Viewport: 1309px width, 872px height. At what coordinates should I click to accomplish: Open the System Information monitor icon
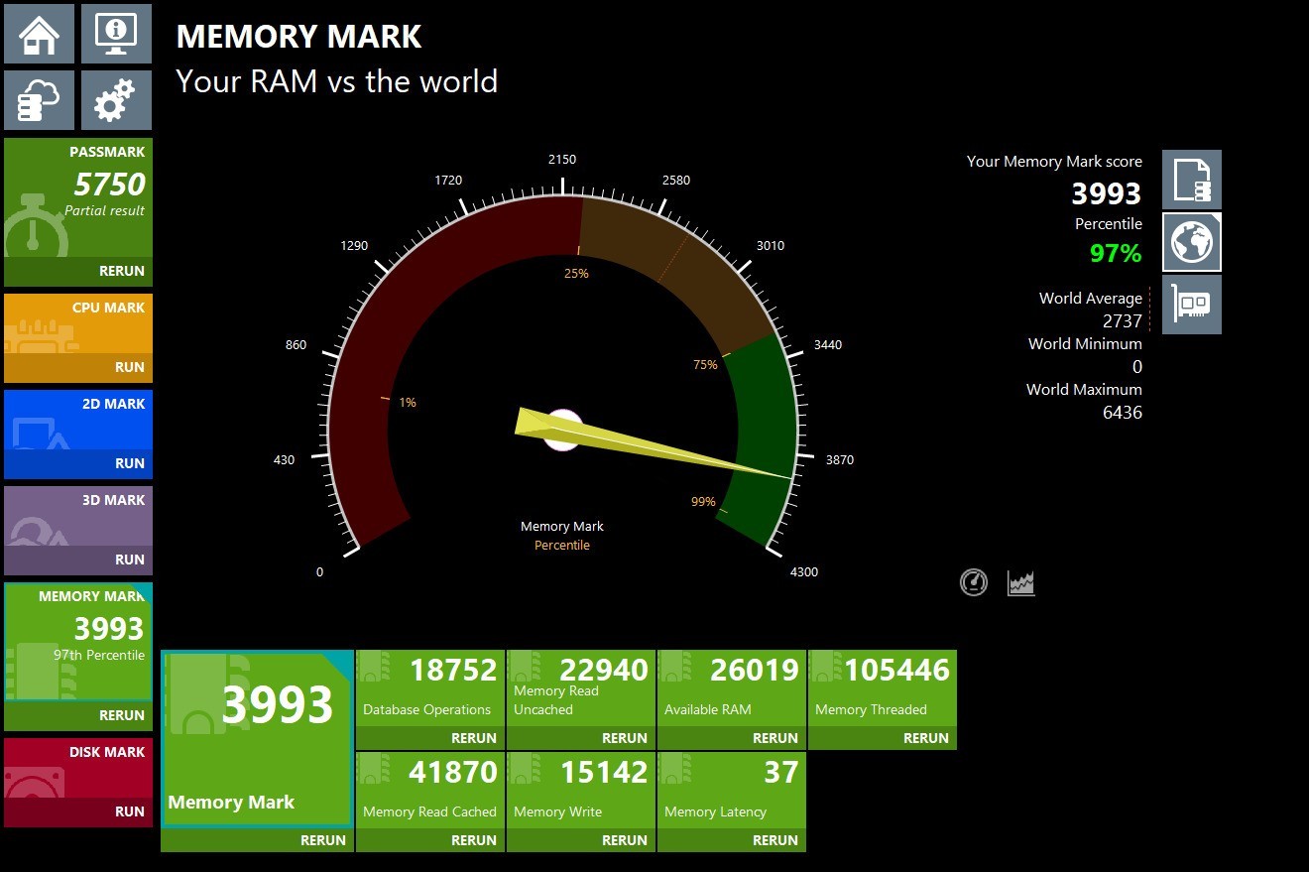click(x=116, y=34)
